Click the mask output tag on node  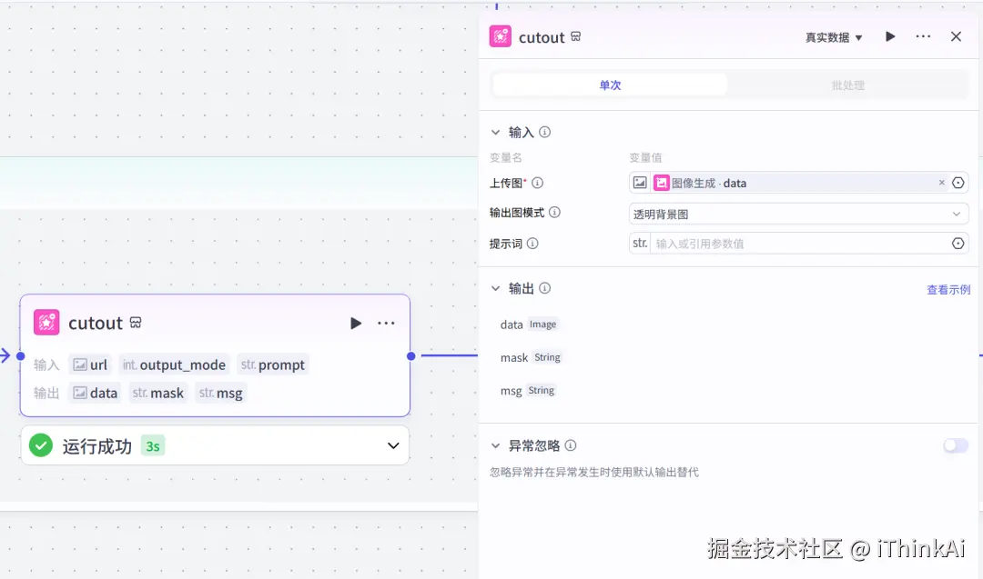click(x=158, y=393)
